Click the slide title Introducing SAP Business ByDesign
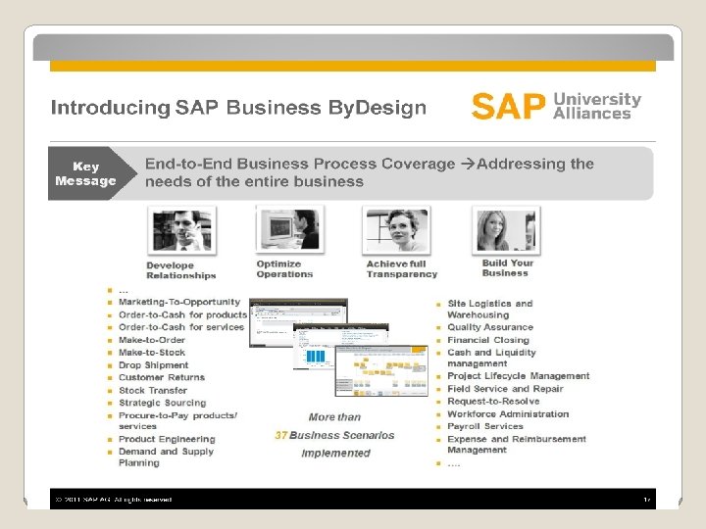This screenshot has width=706, height=529. click(238, 108)
